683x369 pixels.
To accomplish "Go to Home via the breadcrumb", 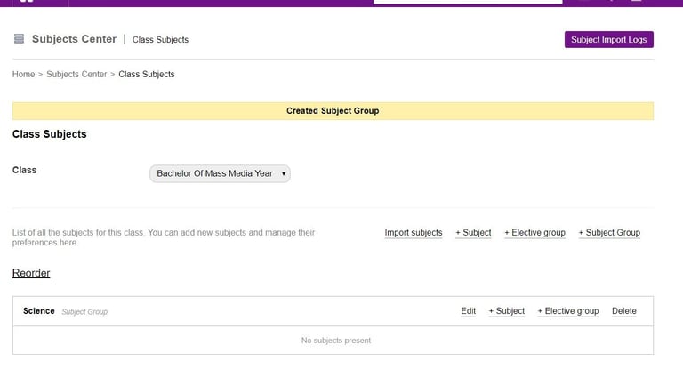I will click(23, 75).
